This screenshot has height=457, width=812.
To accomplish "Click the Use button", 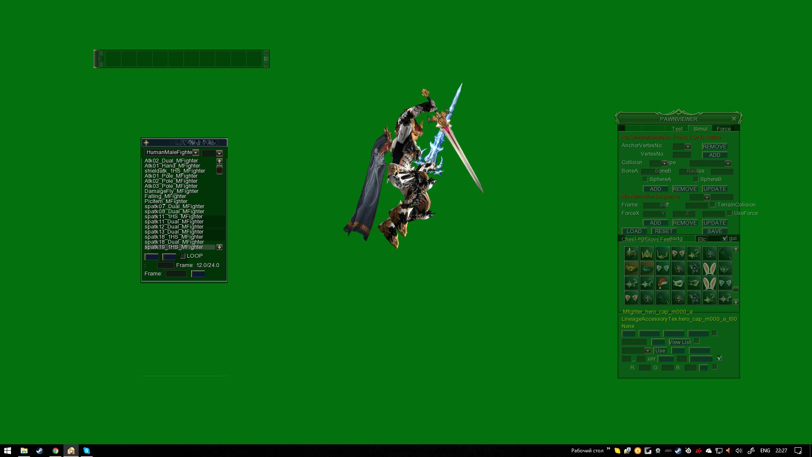I will pyautogui.click(x=661, y=351).
